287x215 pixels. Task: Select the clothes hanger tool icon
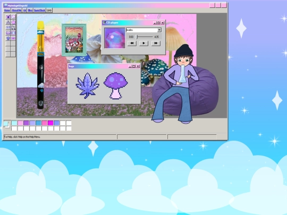coord(8,22)
